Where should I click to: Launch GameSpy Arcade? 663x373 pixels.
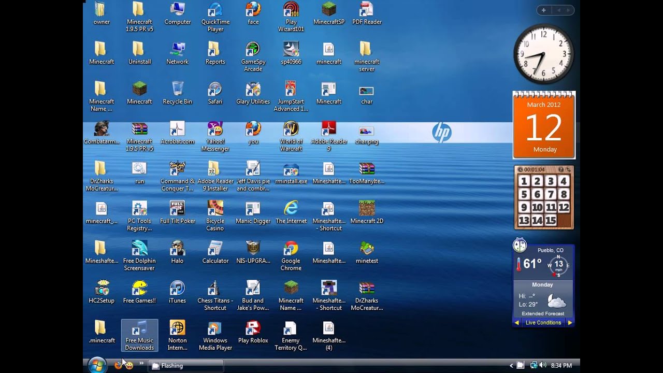coord(253,57)
